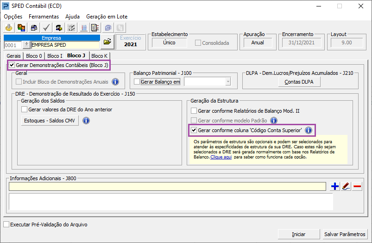Select the Bloco J tab
This screenshot has height=243, width=372.
click(76, 55)
